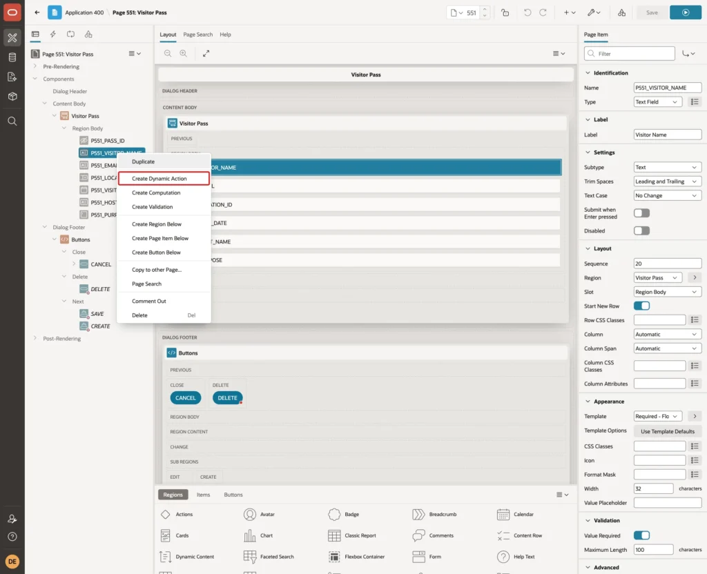Viewport: 707px width, 574px height.
Task: Zoom in the layout view
Action: point(183,53)
